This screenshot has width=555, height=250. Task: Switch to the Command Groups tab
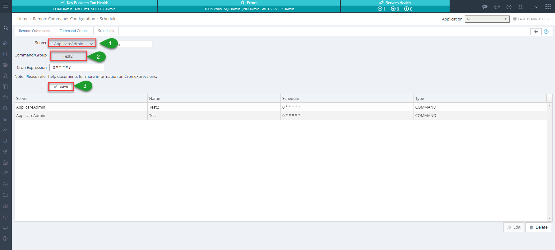(74, 31)
